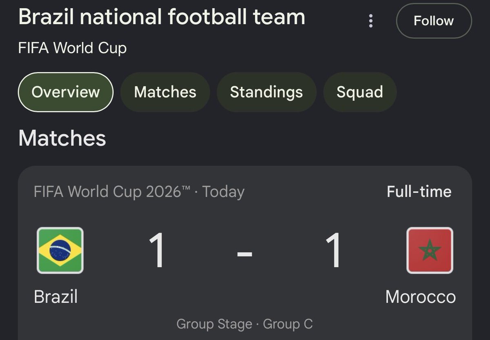Follow the Brazil national football team

click(x=434, y=21)
